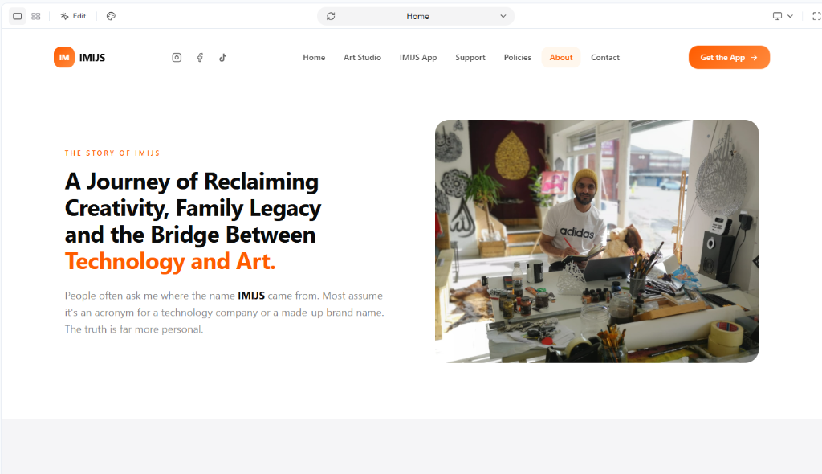Click "THE STORY OF IMIJS" label
Screen dimensions: 822x474
pyautogui.click(x=112, y=153)
